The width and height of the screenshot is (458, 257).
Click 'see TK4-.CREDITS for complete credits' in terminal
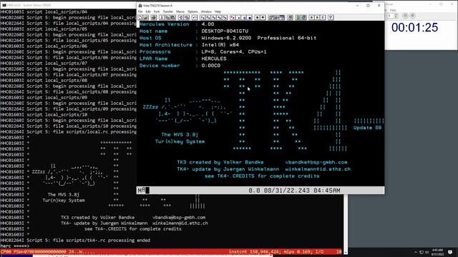tap(262, 176)
